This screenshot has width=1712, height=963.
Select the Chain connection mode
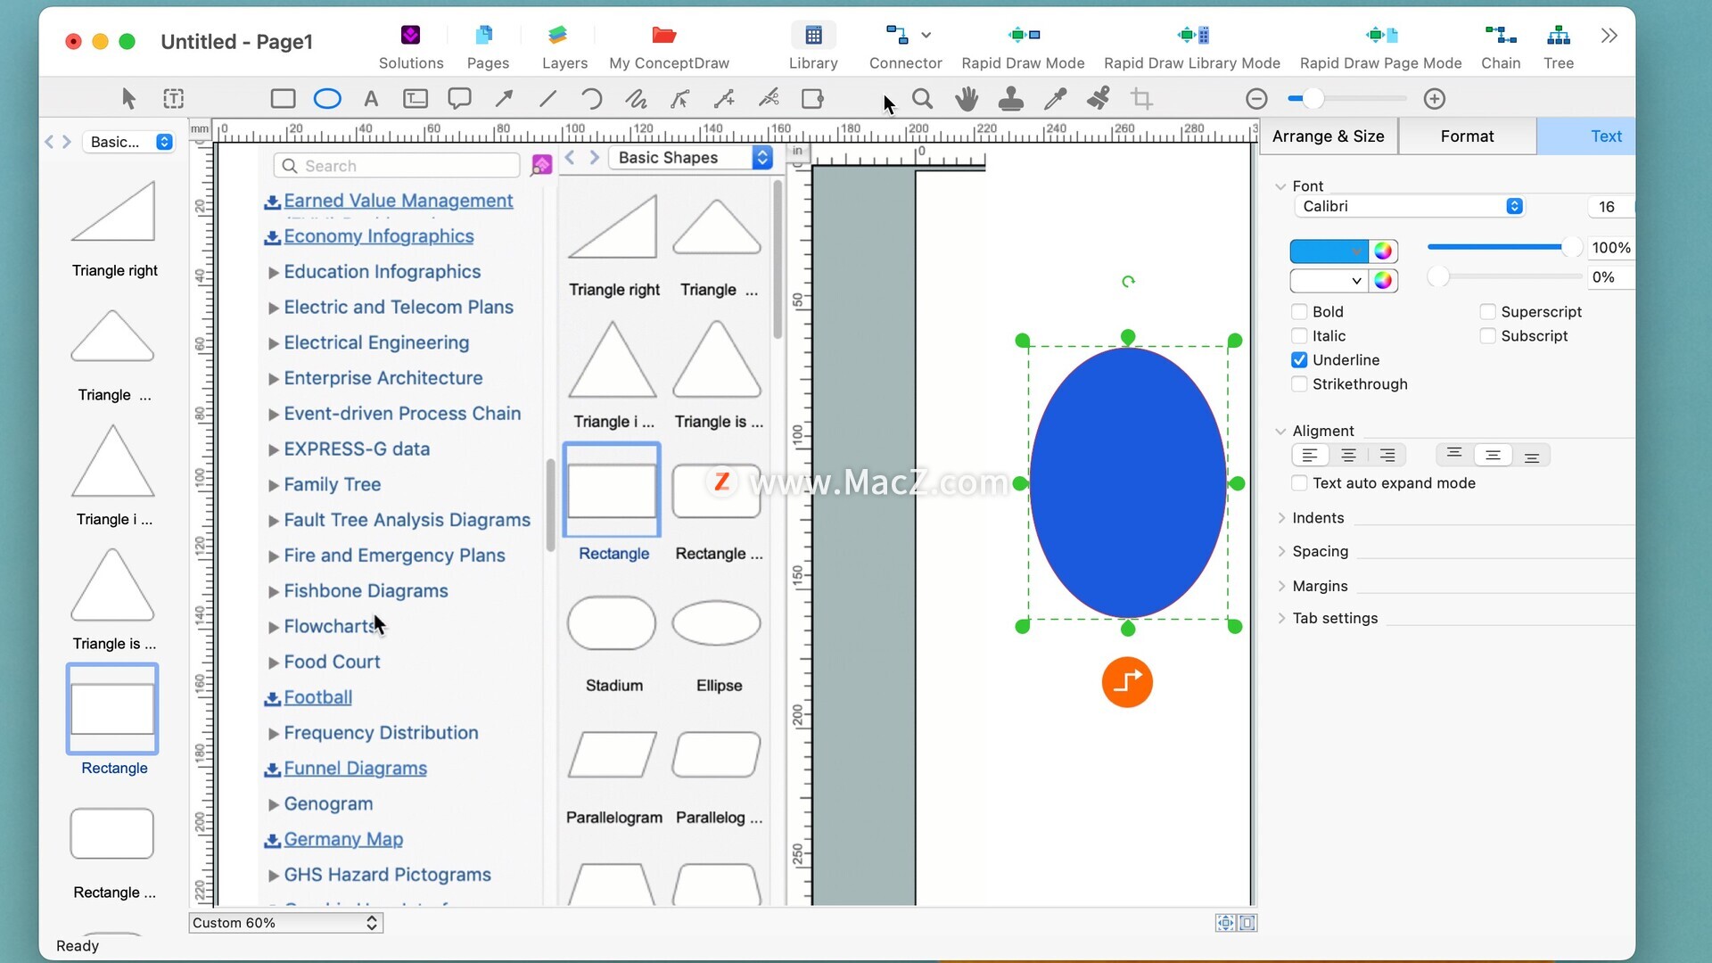[1501, 46]
